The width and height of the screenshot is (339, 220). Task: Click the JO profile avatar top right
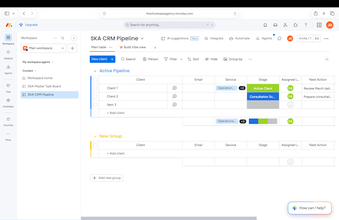coord(330,25)
